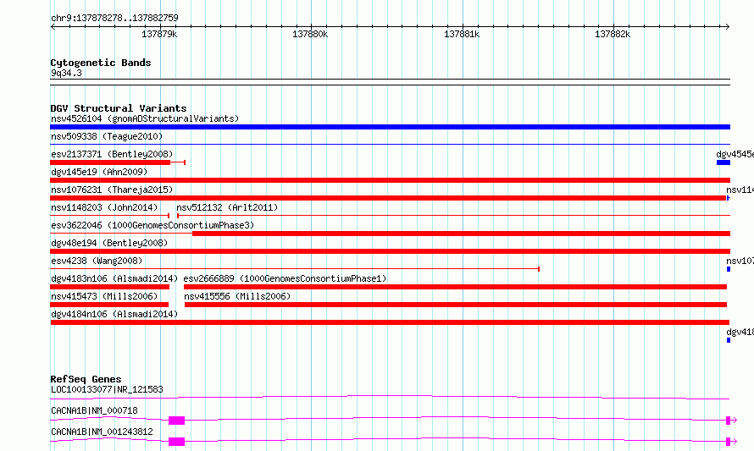Click the 137880k ruler position marker
Screen dimensions: 754x451
(x=310, y=34)
